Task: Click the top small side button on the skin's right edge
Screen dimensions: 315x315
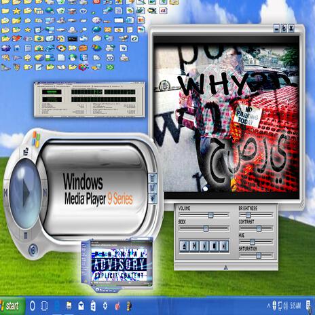Action: (153, 179)
